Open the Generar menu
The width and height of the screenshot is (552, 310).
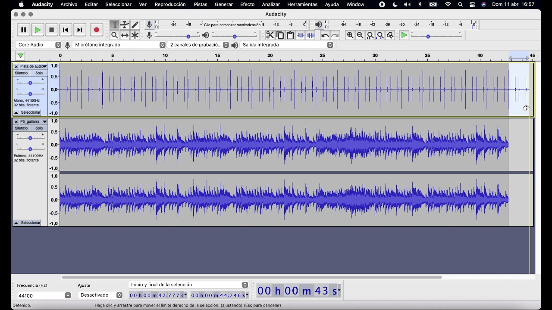point(224,4)
